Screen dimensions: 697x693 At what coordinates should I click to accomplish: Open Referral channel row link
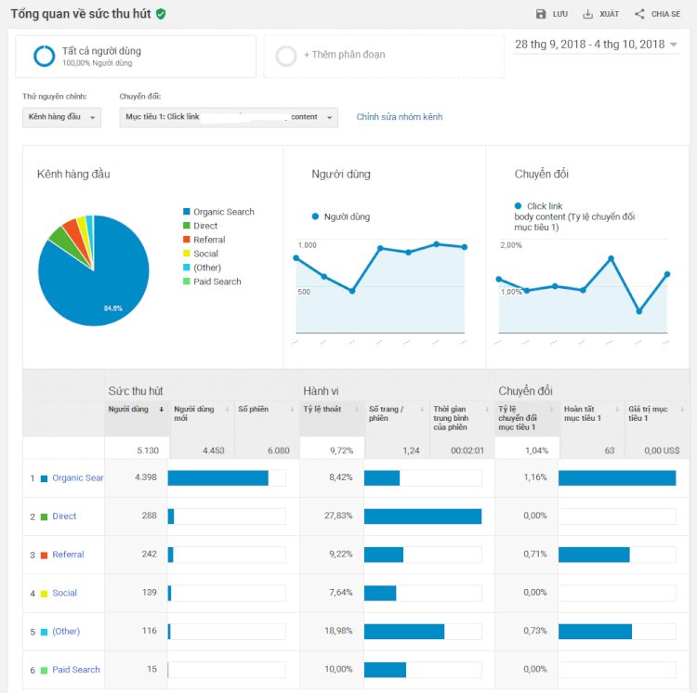pyautogui.click(x=68, y=555)
